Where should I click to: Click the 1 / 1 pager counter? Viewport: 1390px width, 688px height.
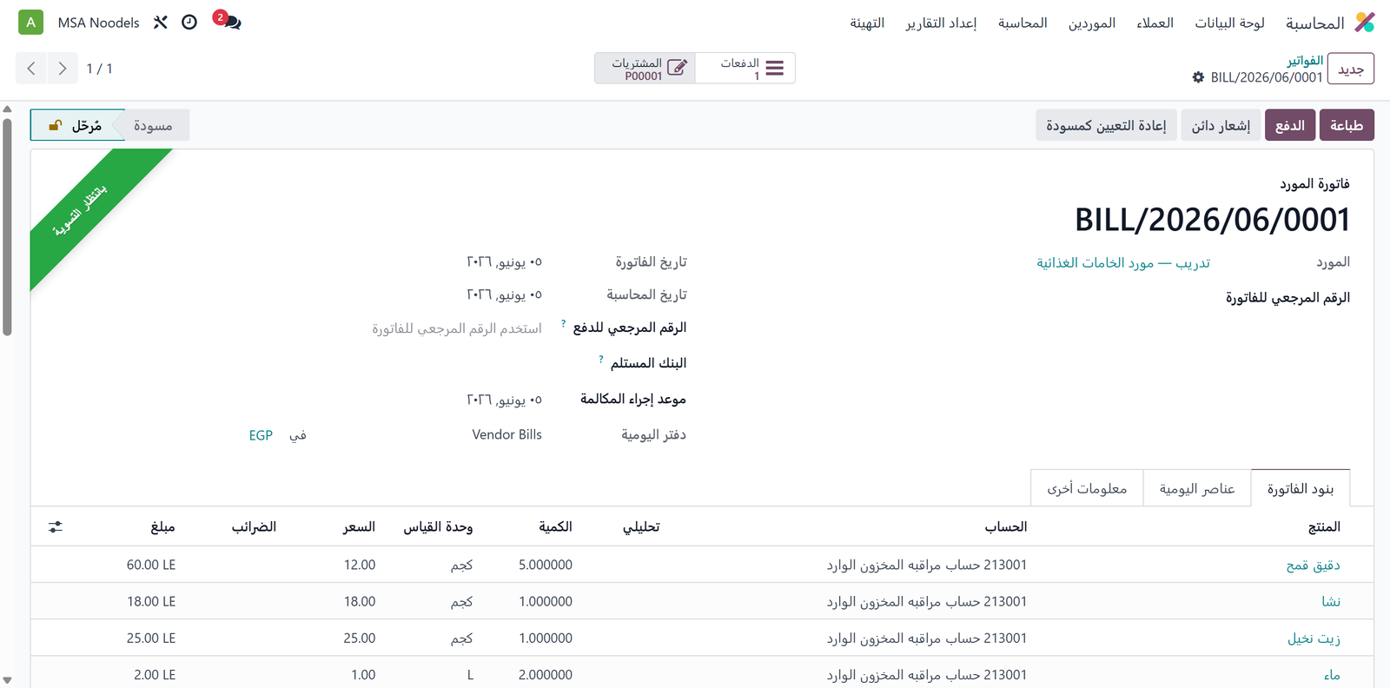tap(99, 69)
